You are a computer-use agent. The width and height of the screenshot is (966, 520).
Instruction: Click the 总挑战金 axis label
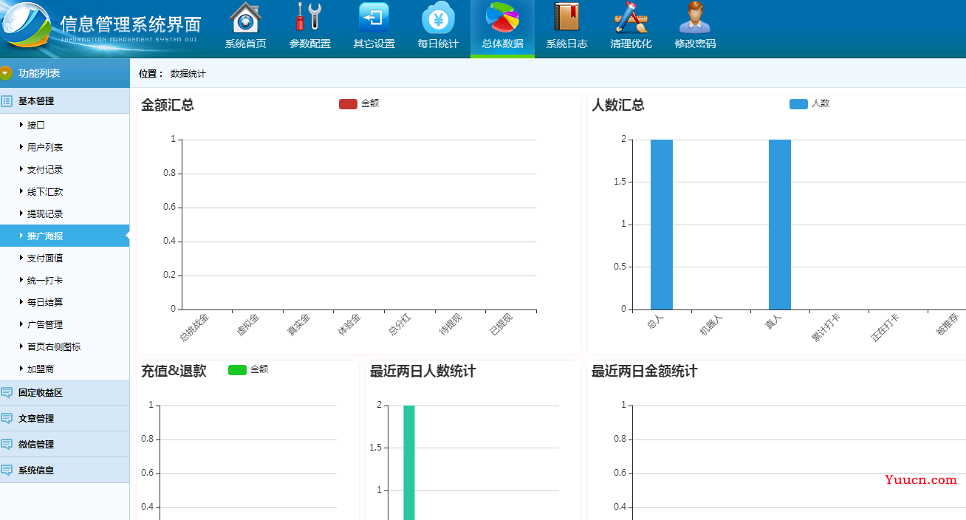coord(194,328)
